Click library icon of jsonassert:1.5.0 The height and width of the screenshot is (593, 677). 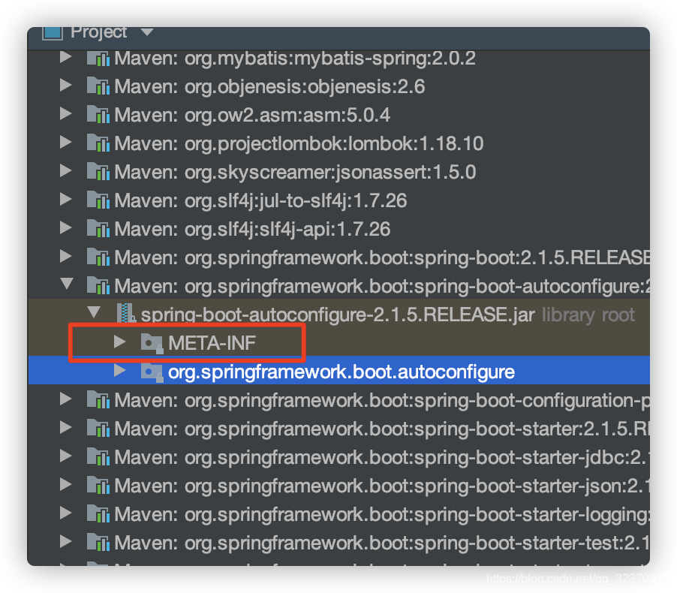[x=98, y=172]
